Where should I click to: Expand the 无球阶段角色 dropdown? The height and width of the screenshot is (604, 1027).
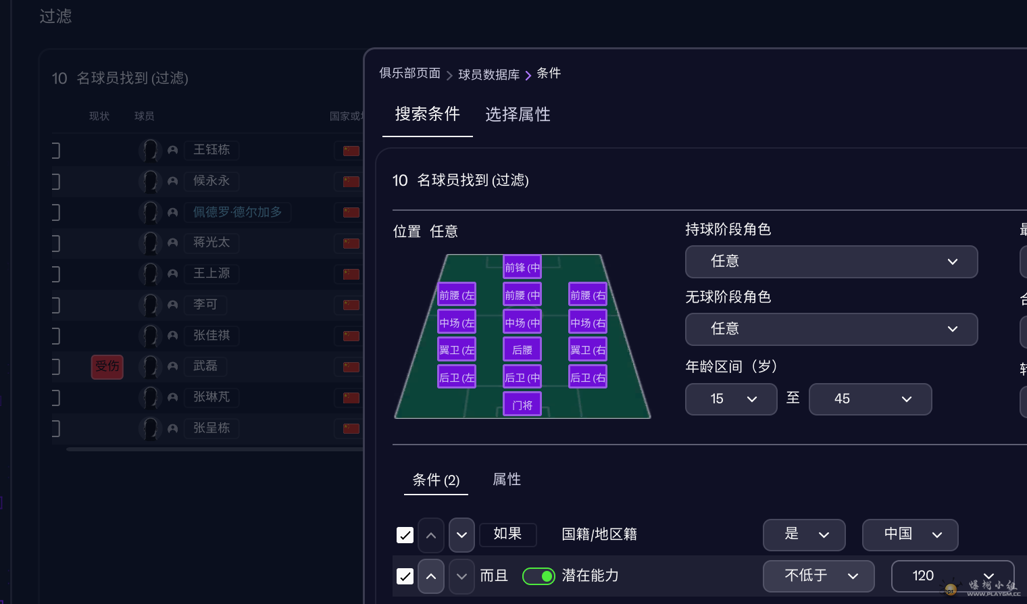pos(831,329)
